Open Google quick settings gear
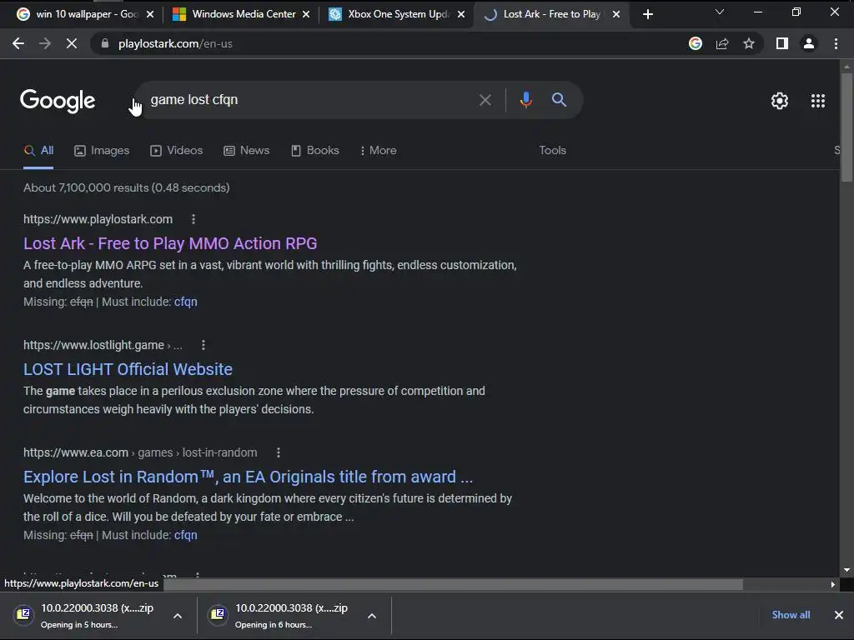Screen dimensions: 854x640 780,101
